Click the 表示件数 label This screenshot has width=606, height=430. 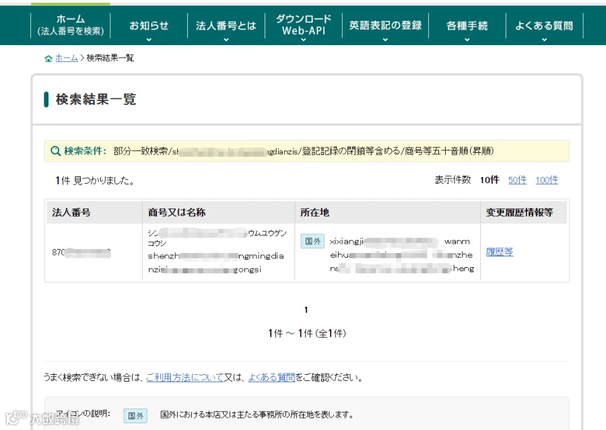452,180
